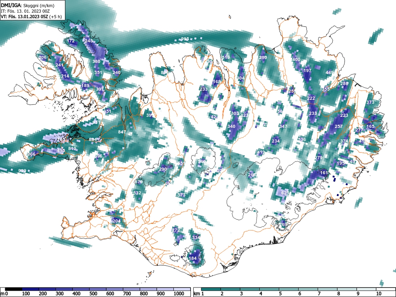The height and width of the screenshot is (297, 396).
Task: Click the visibility value 266 on Snæfellsnes
Action: click(32, 154)
